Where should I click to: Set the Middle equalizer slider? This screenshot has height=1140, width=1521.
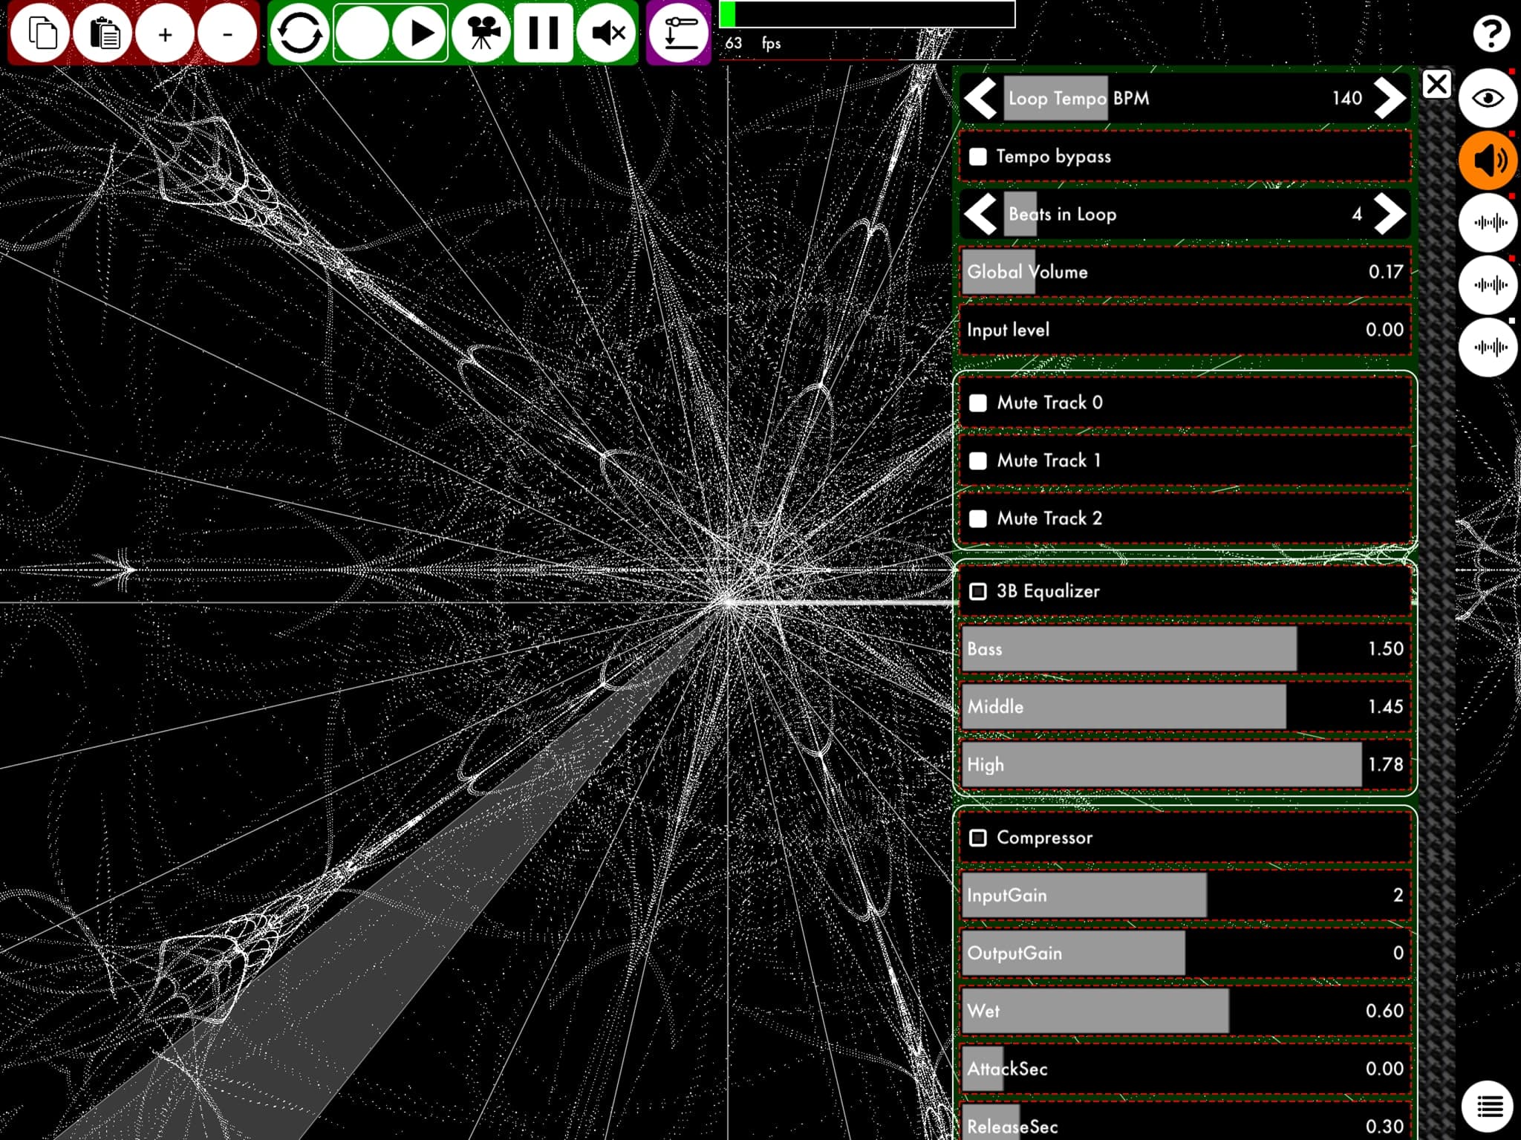coord(1185,707)
